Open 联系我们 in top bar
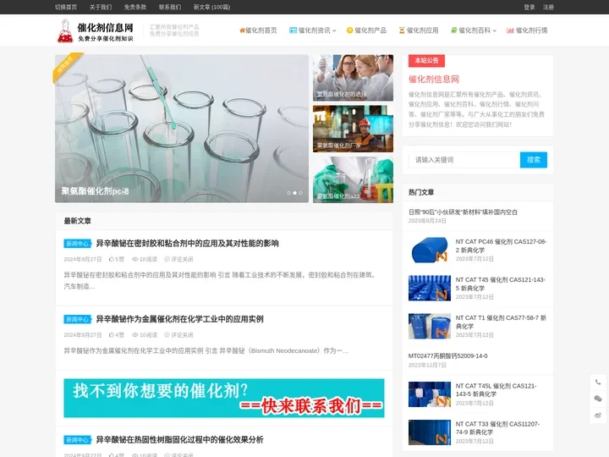This screenshot has width=609, height=457. [x=170, y=7]
